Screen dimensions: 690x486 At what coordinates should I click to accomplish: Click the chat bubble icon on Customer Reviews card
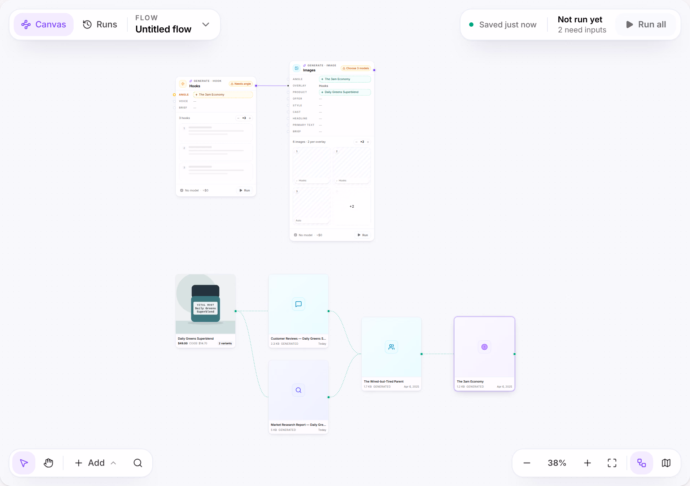click(x=298, y=304)
